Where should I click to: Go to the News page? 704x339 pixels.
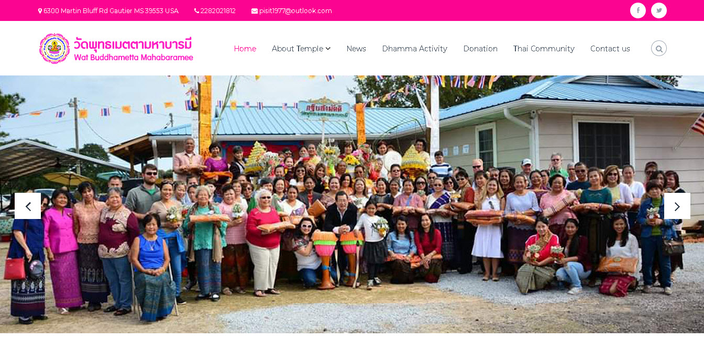pyautogui.click(x=356, y=49)
